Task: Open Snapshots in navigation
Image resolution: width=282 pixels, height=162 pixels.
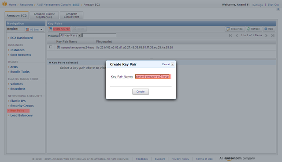Action: pyautogui.click(x=18, y=89)
